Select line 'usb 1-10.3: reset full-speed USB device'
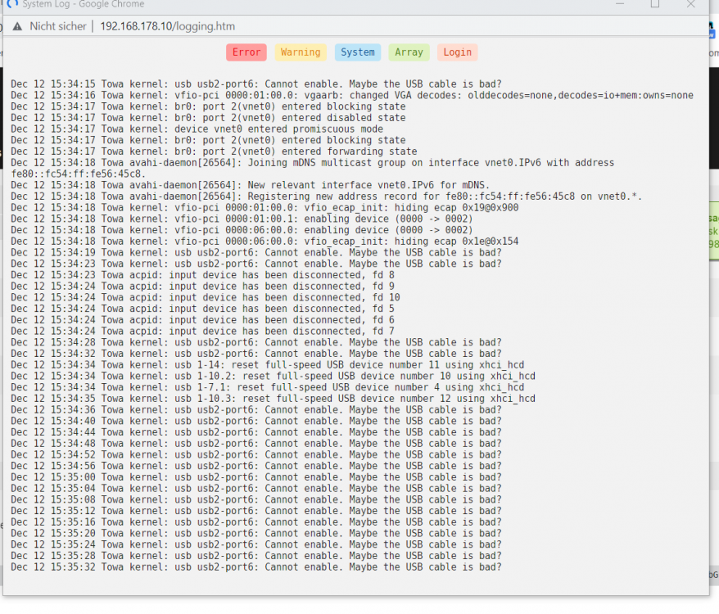719x614 pixels. click(x=273, y=399)
